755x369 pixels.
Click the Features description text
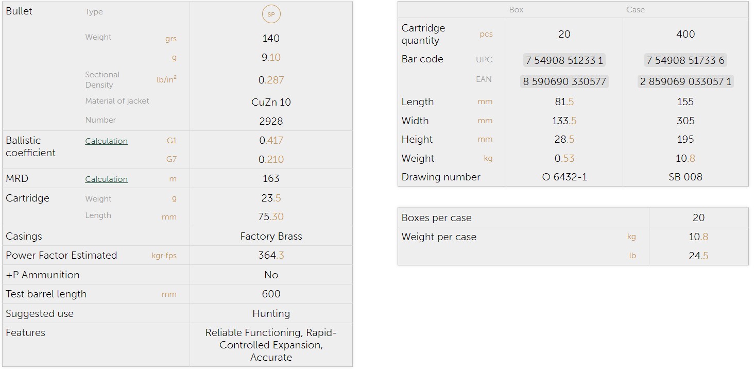coord(271,345)
